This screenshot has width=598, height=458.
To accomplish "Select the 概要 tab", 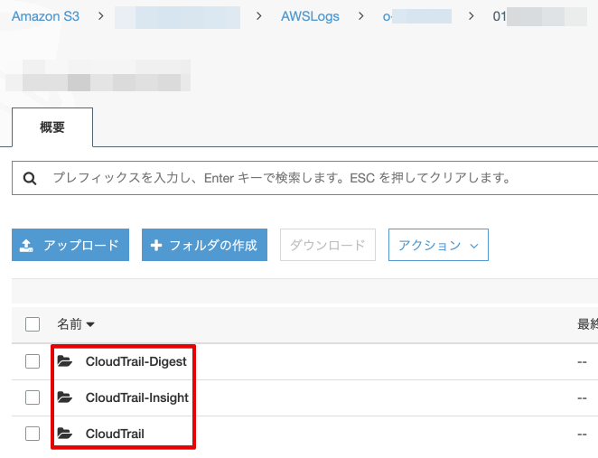I will 52,127.
